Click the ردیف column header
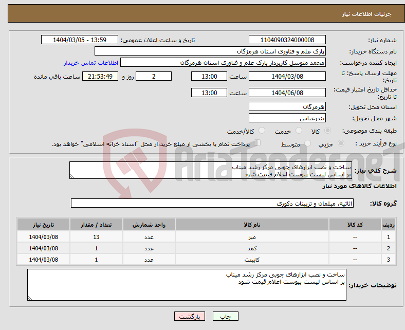 click(388, 225)
